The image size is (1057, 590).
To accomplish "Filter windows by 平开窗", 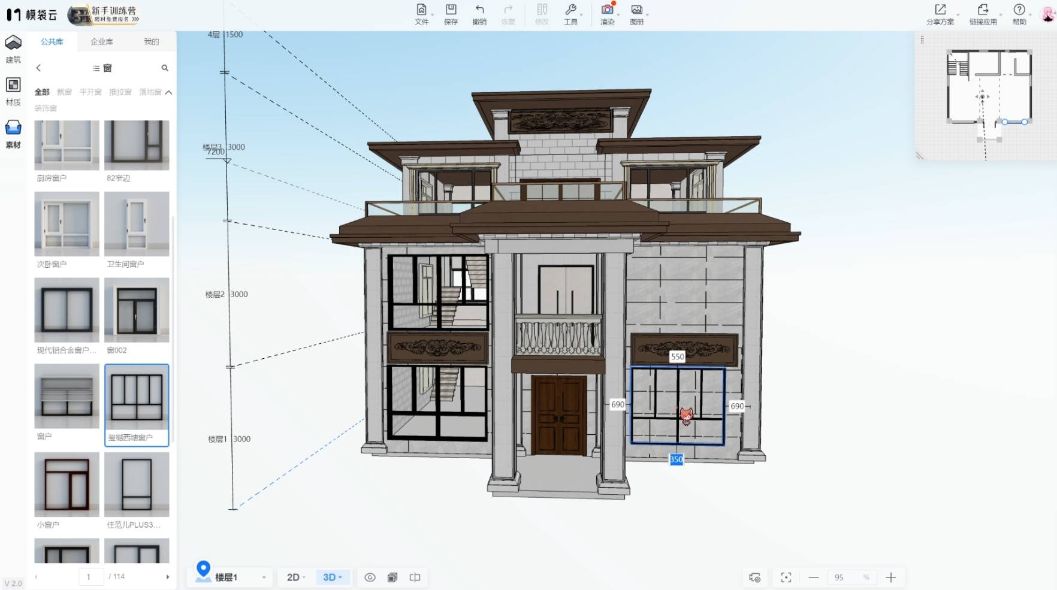I will click(x=90, y=92).
